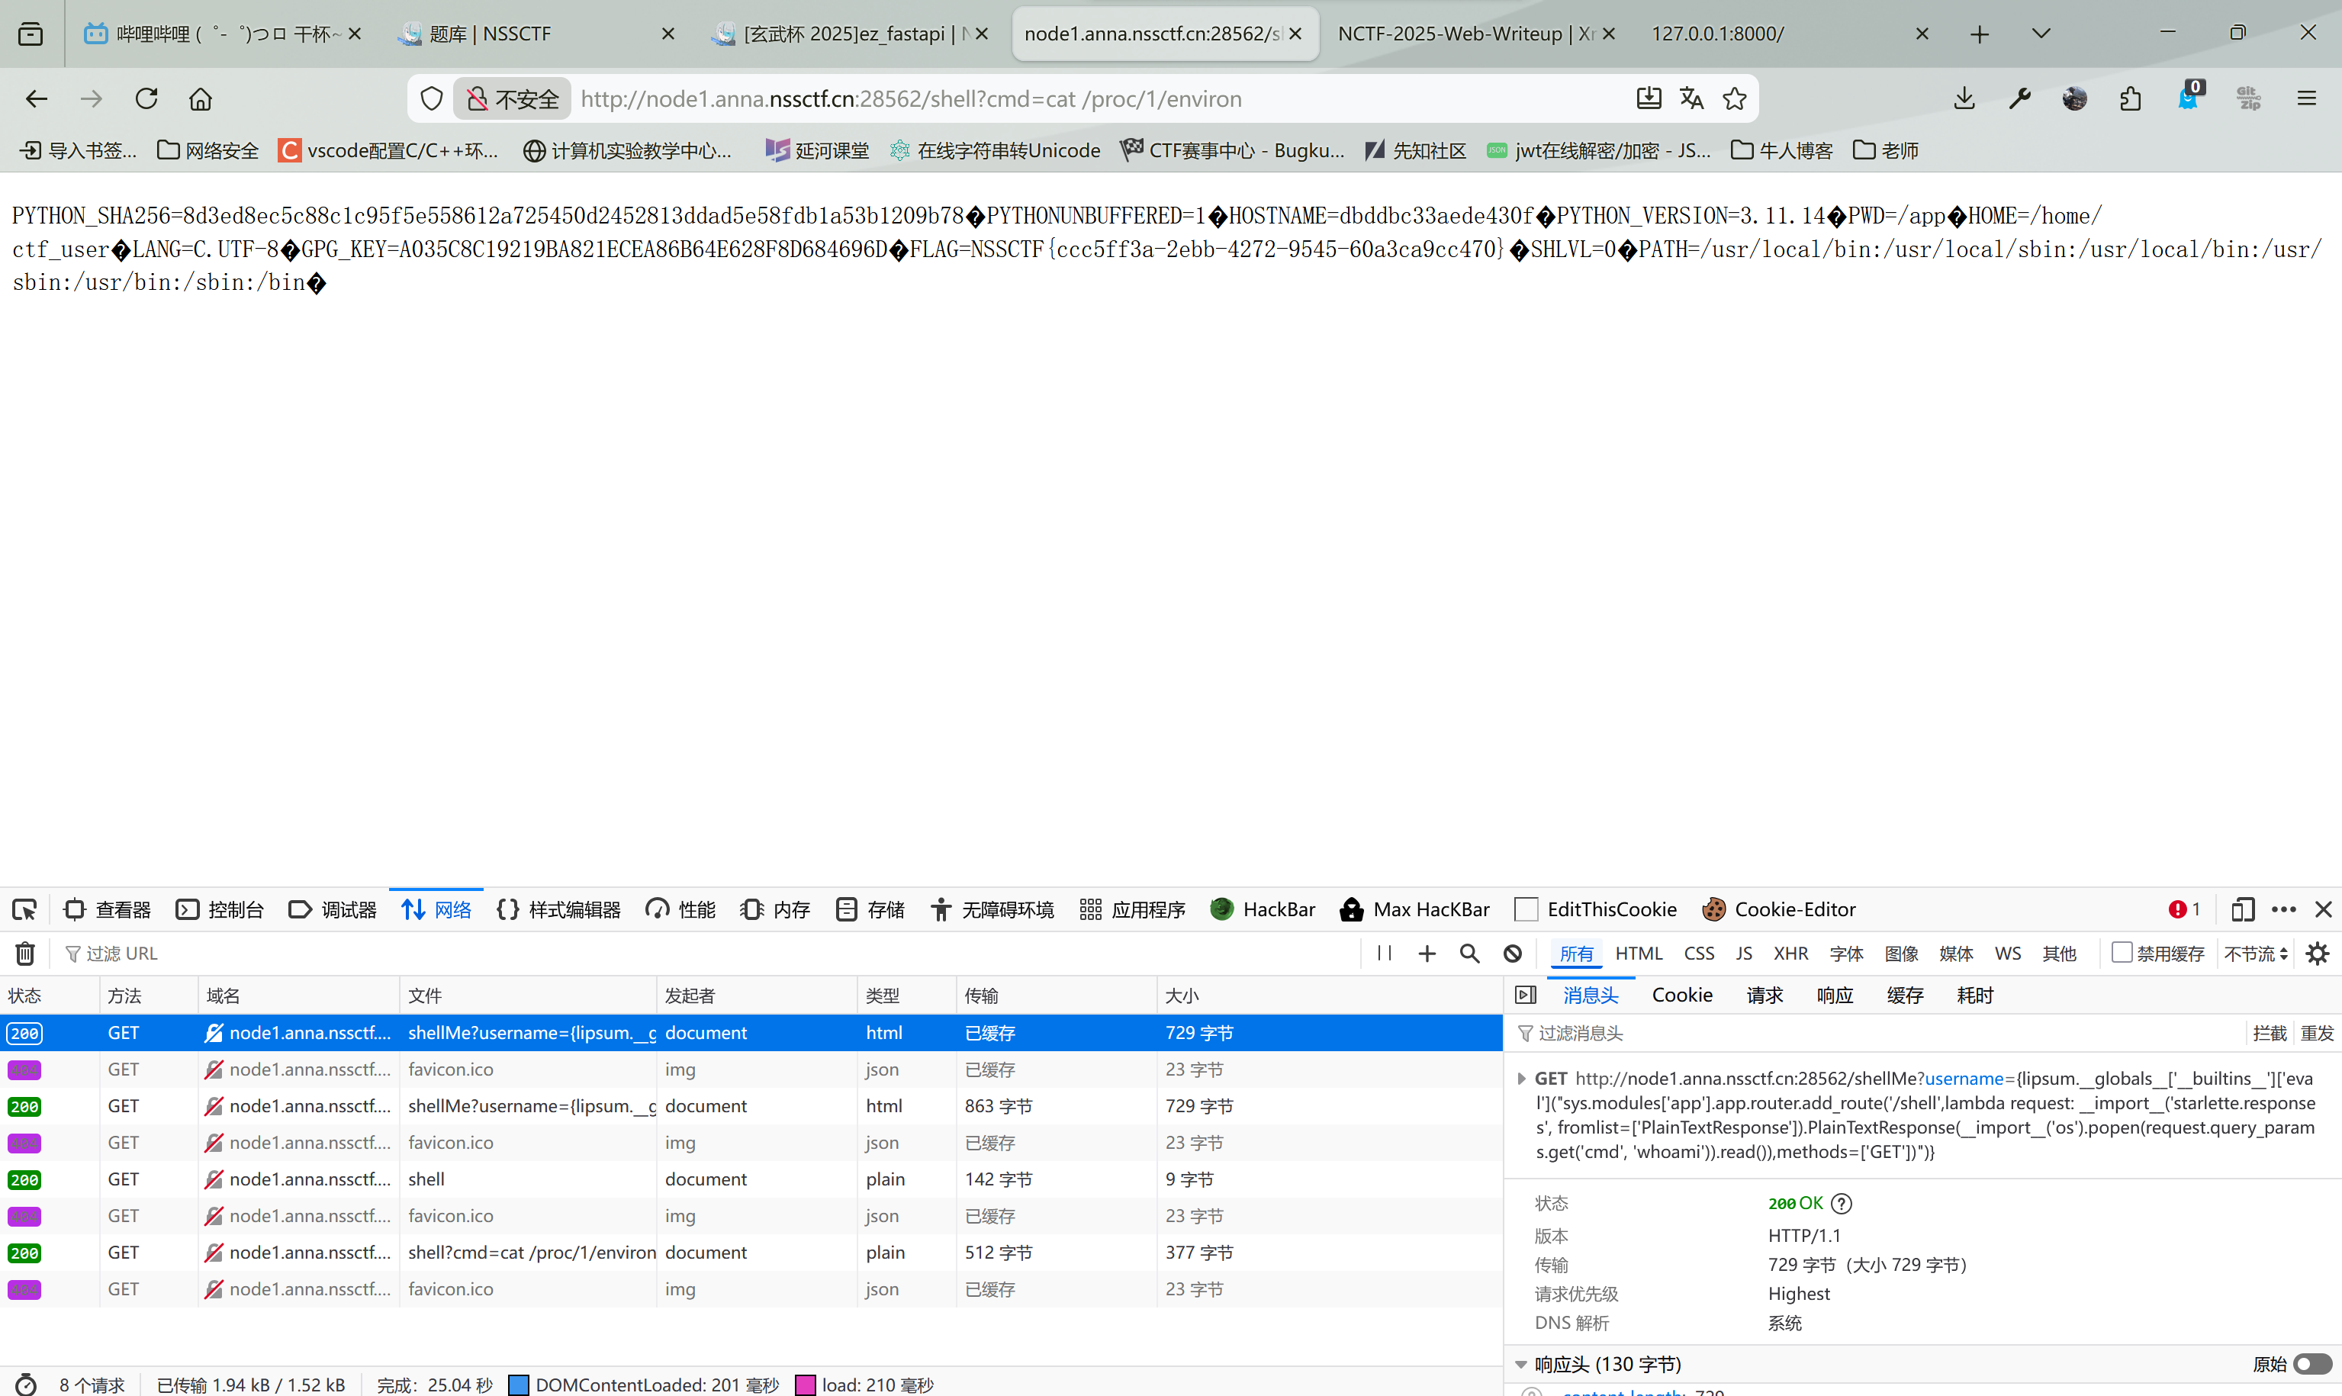This screenshot has height=1396, width=2342.
Task: Expand the GET request URL disclosure triangle
Action: (1521, 1078)
